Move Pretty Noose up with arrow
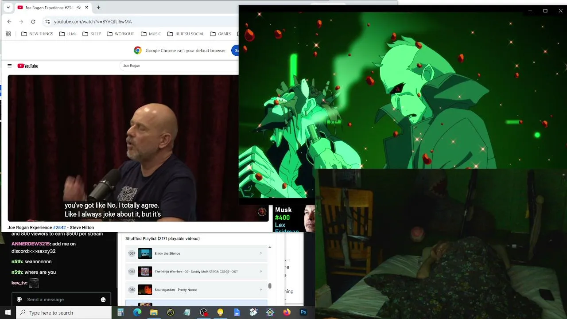This screenshot has width=567, height=319. (260, 290)
